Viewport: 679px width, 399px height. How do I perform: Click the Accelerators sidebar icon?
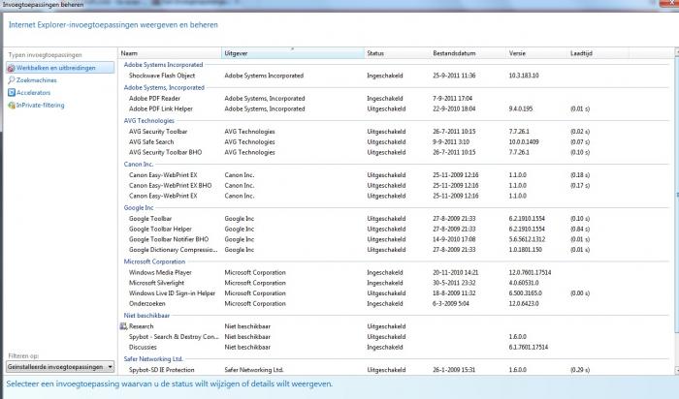[x=12, y=93]
